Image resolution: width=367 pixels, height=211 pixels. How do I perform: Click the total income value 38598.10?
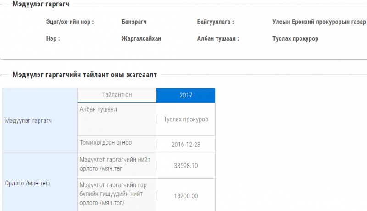[186, 166]
